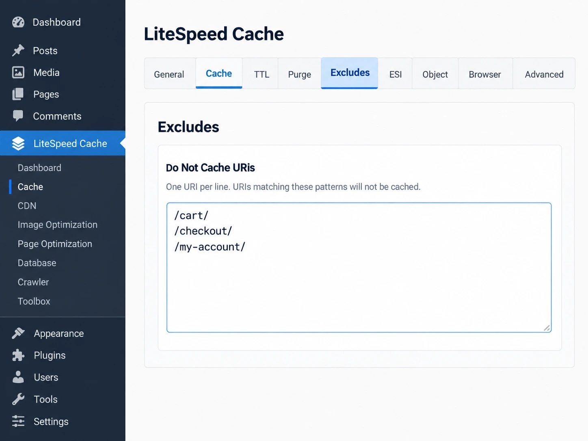Click the Tools wrench icon
Viewport: 588px width, 441px height.
tap(18, 399)
